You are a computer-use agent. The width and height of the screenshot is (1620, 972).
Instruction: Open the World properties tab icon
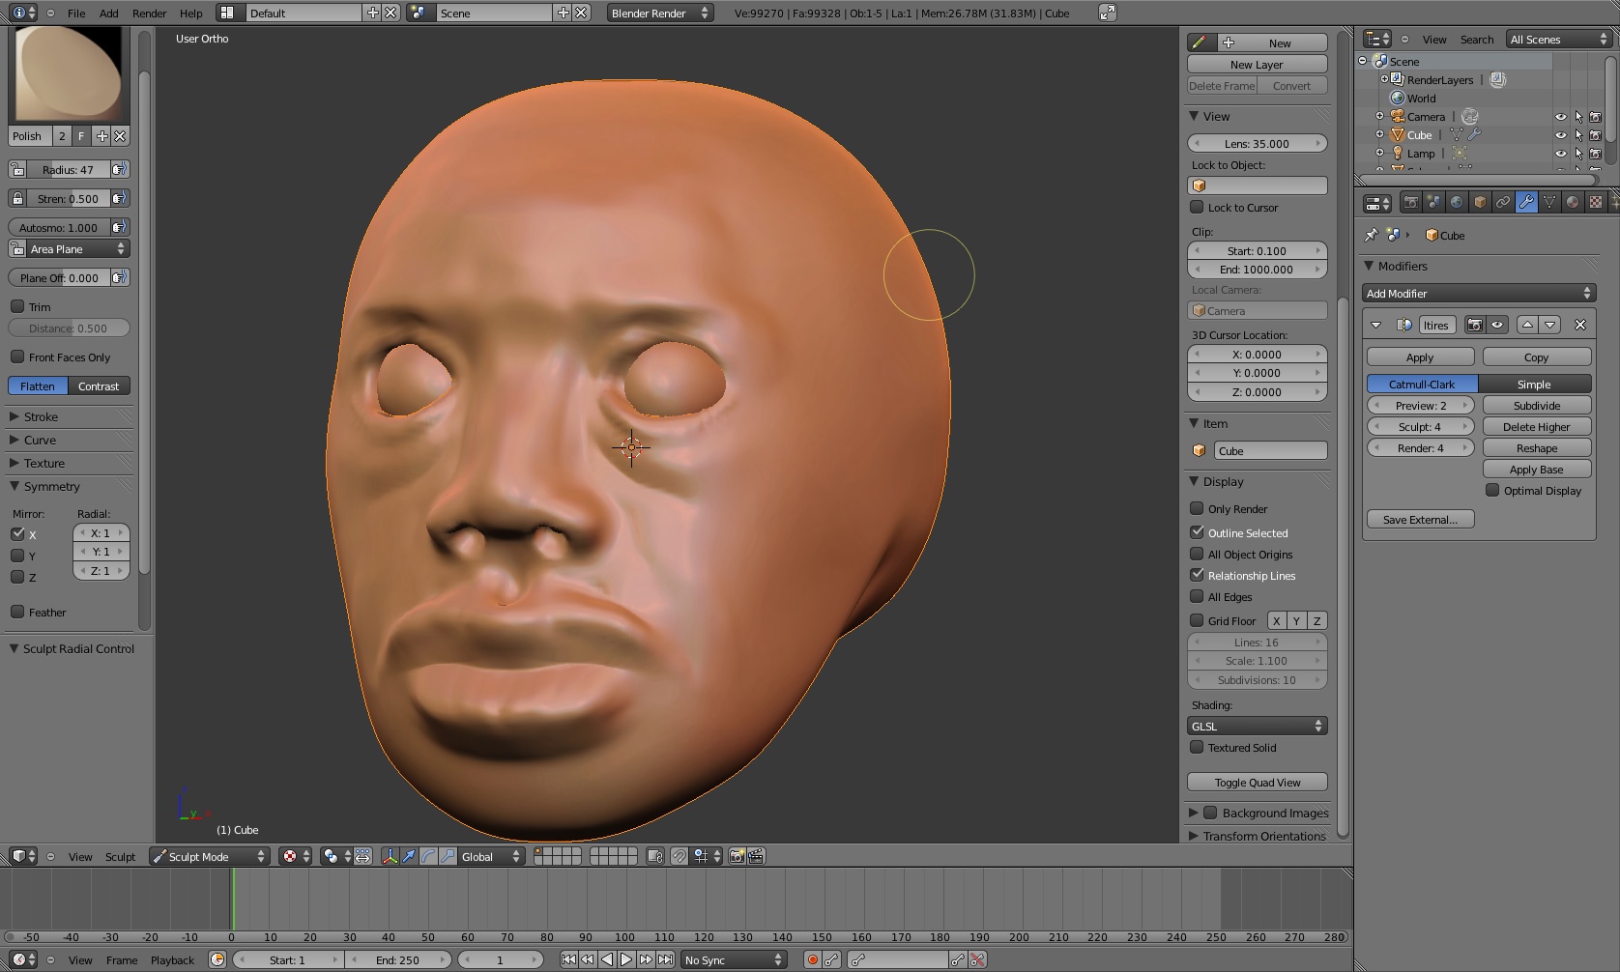click(1457, 203)
